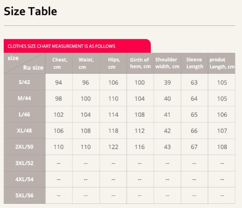
Task: Select the "produt Length, cm" column header
Action: 222,63
